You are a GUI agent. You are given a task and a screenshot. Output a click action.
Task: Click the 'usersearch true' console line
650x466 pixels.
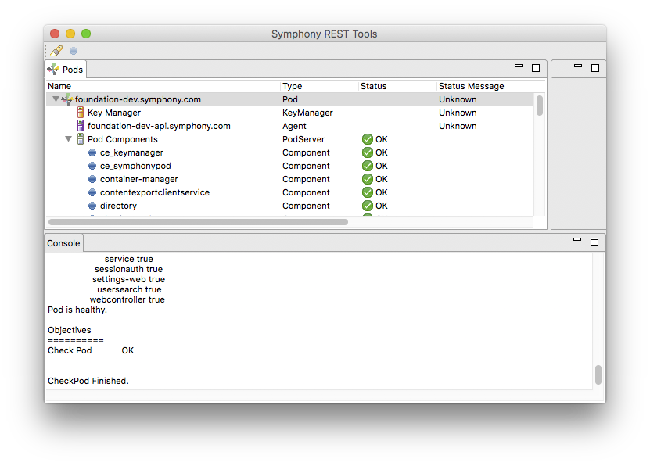click(x=129, y=289)
